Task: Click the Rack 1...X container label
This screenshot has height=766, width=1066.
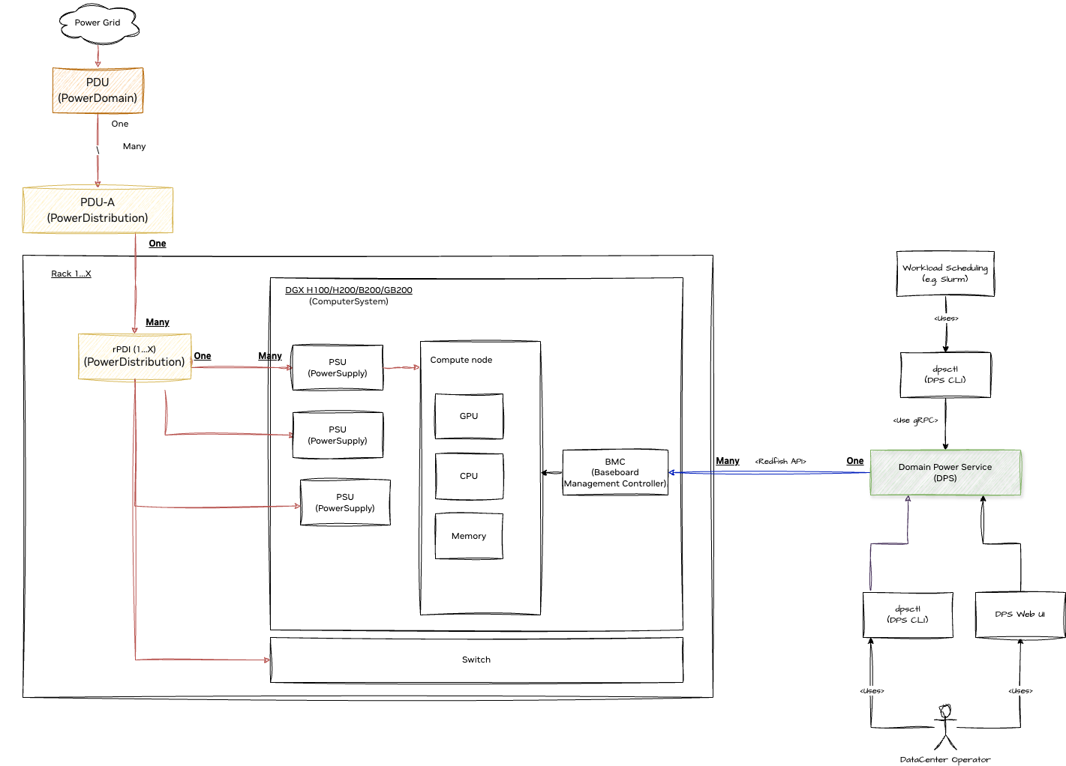Action: [x=71, y=274]
